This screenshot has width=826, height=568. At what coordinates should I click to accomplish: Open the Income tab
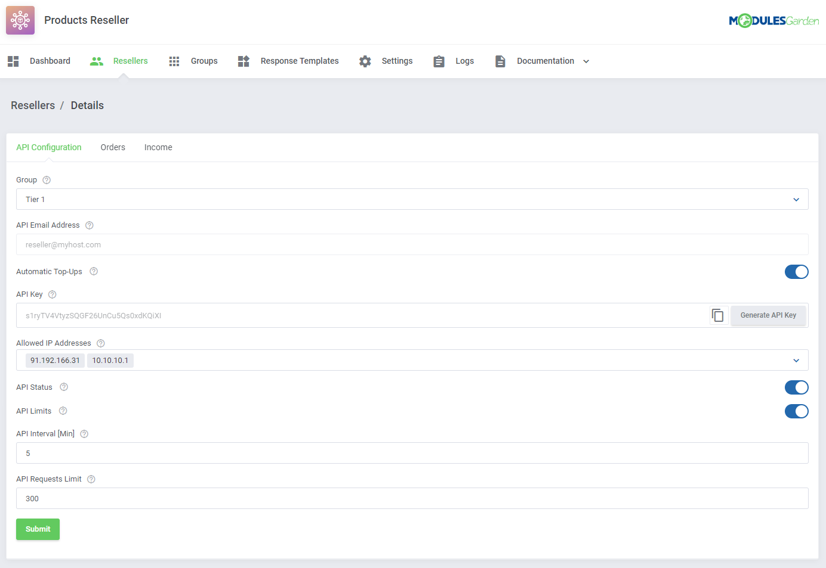(x=158, y=147)
